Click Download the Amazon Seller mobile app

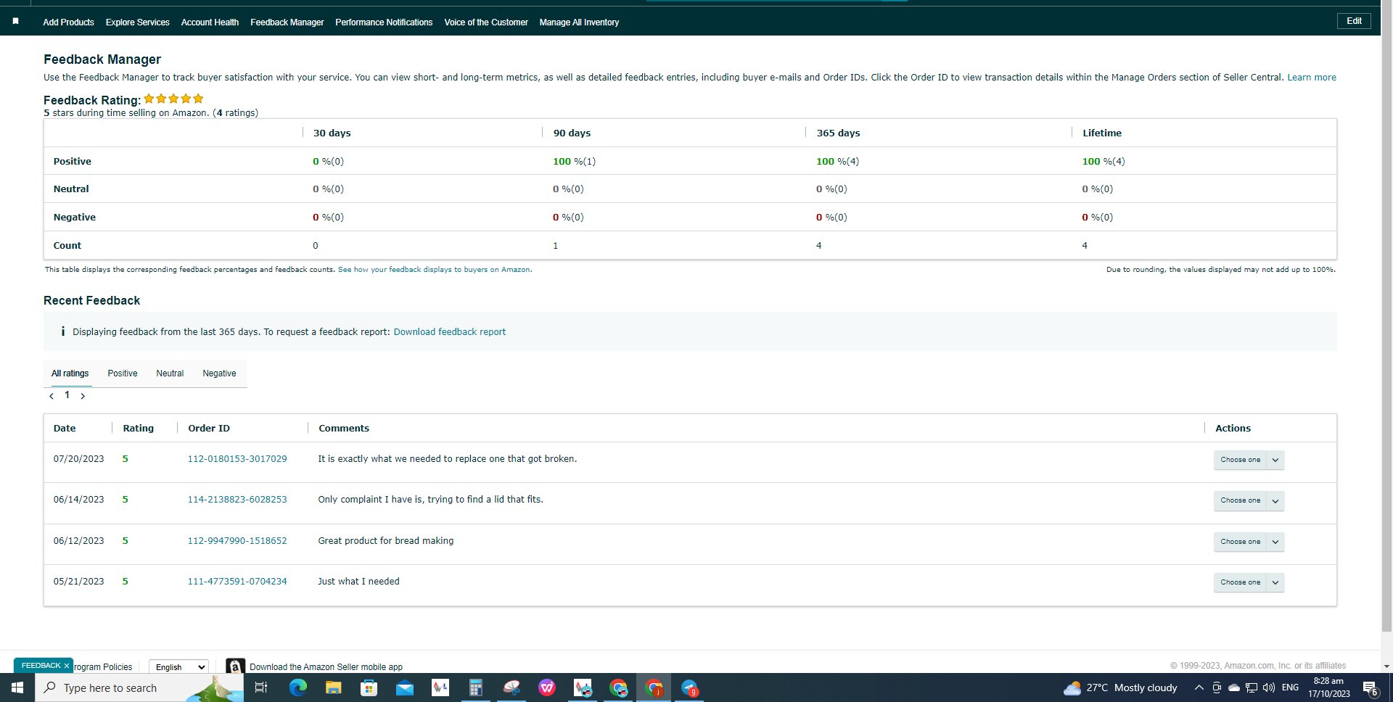326,667
